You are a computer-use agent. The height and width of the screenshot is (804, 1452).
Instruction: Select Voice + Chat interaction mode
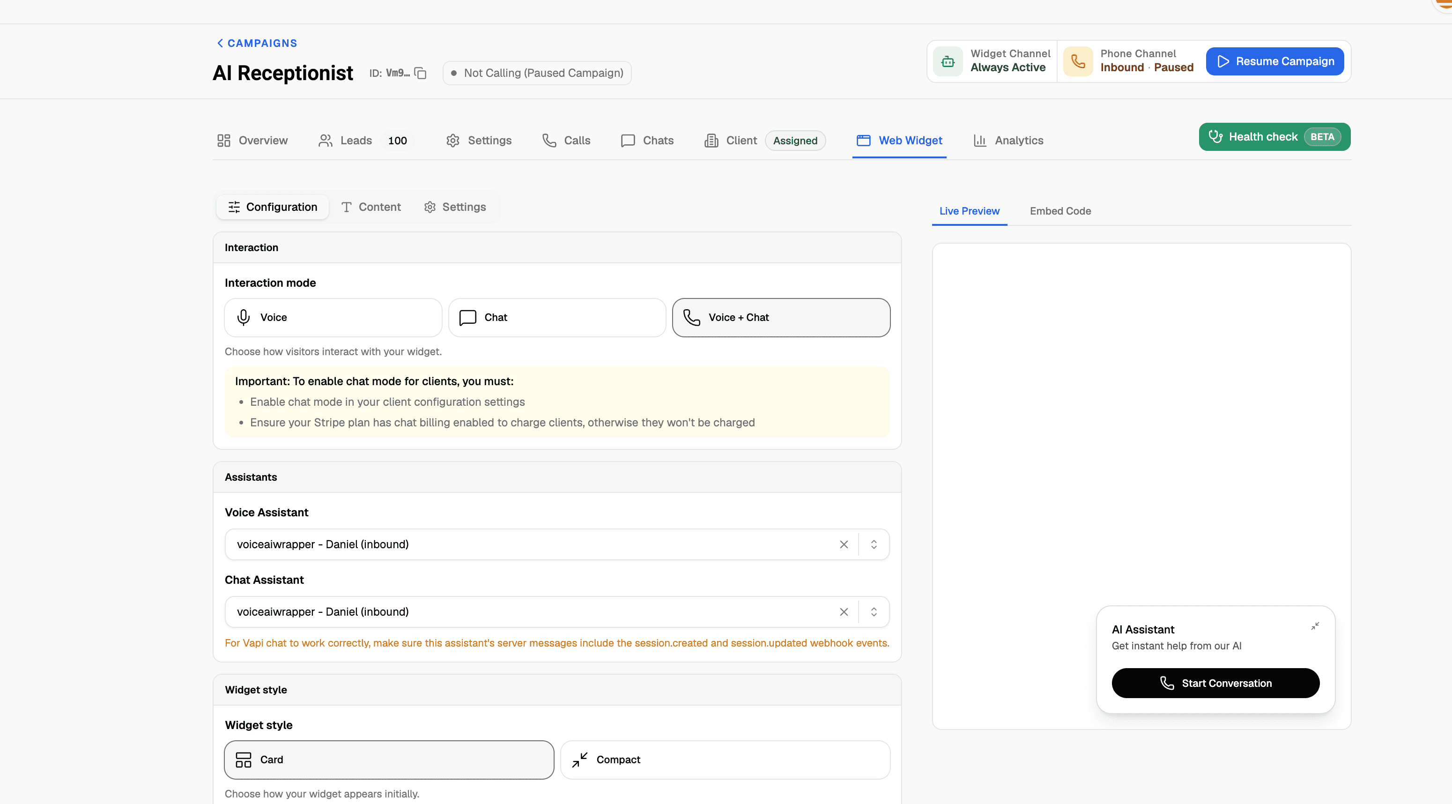click(x=781, y=317)
